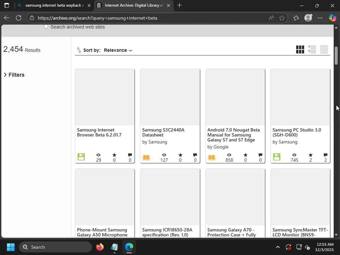Viewport: 340px width, 255px height.
Task: Click the views eye icon showing 858
Action: pos(229,155)
